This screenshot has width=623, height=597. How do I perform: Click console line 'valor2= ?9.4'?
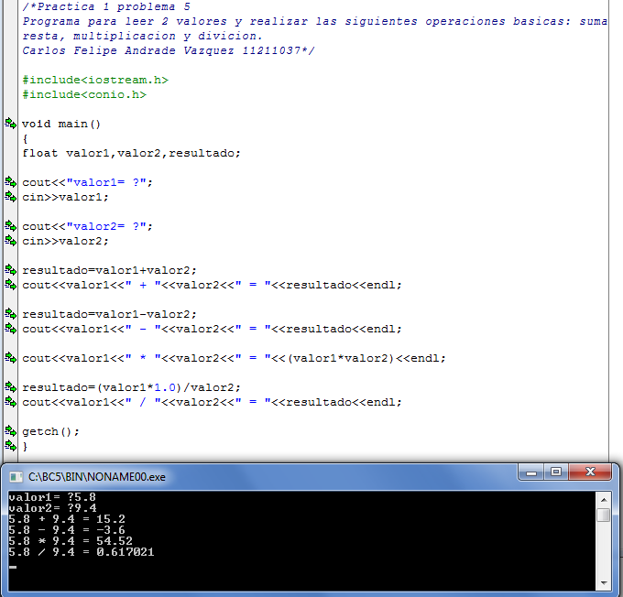(52, 508)
